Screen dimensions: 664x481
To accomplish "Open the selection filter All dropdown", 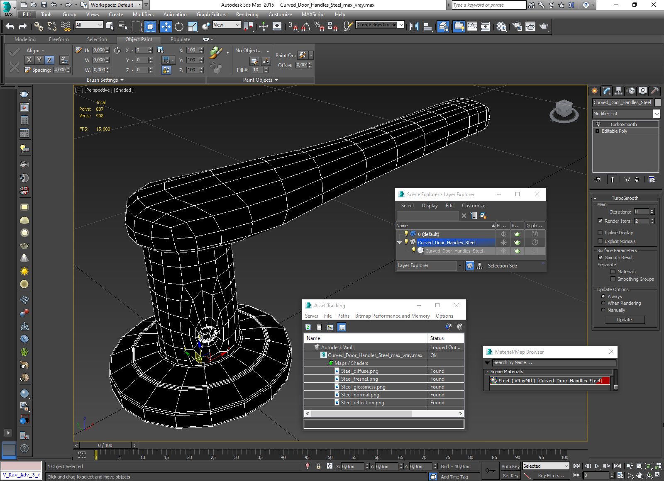I will pyautogui.click(x=88, y=25).
